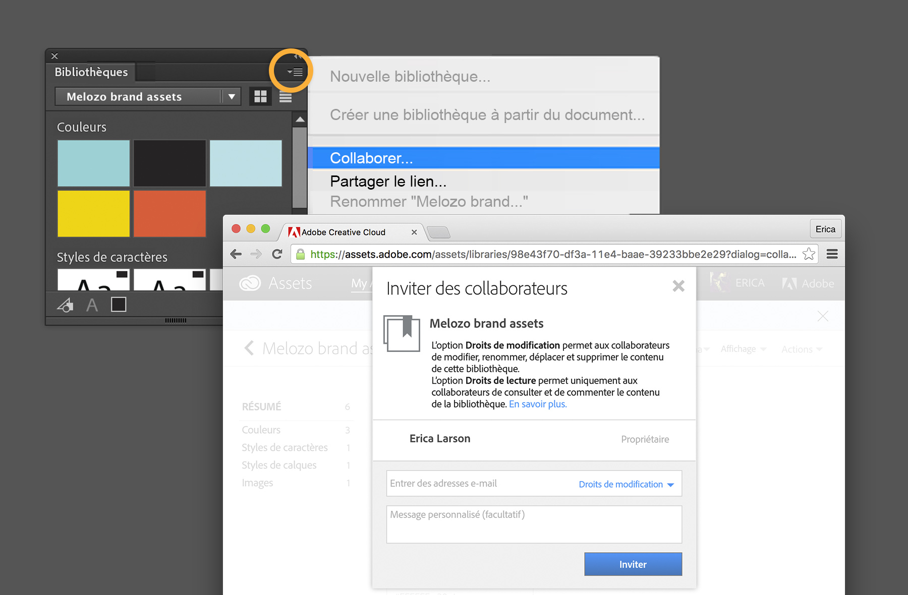Screen dimensions: 908x595
Task: Click the second character style thumbnail
Action: click(x=169, y=280)
